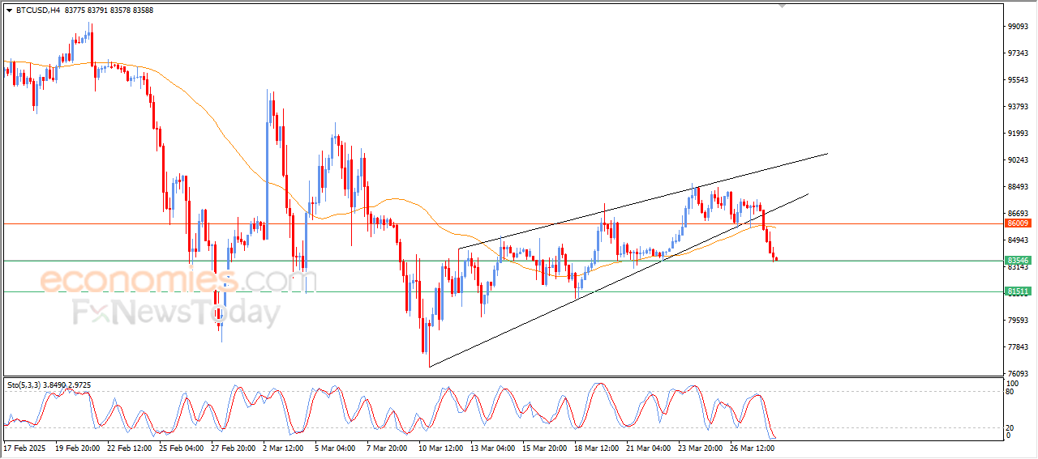This screenshot has height=459, width=1038.
Task: Click the 15 Mar 20:00 time label
Action: 544,447
